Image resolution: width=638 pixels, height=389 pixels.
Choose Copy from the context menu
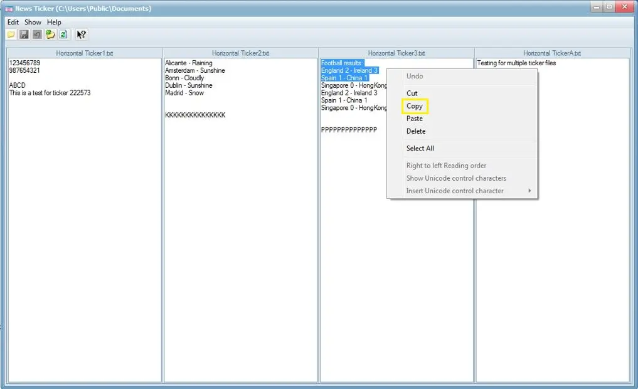(415, 106)
